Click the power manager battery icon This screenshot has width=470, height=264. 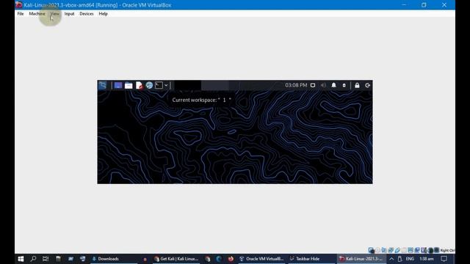tap(344, 85)
